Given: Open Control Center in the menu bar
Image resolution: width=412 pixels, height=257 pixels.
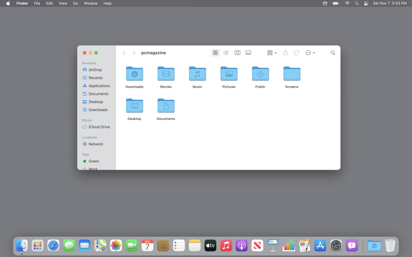Looking at the screenshot, I should pos(366,3).
